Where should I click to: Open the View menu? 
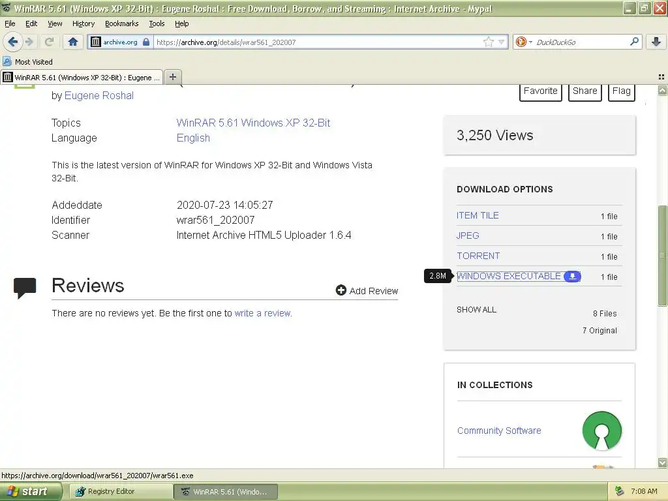pyautogui.click(x=55, y=23)
